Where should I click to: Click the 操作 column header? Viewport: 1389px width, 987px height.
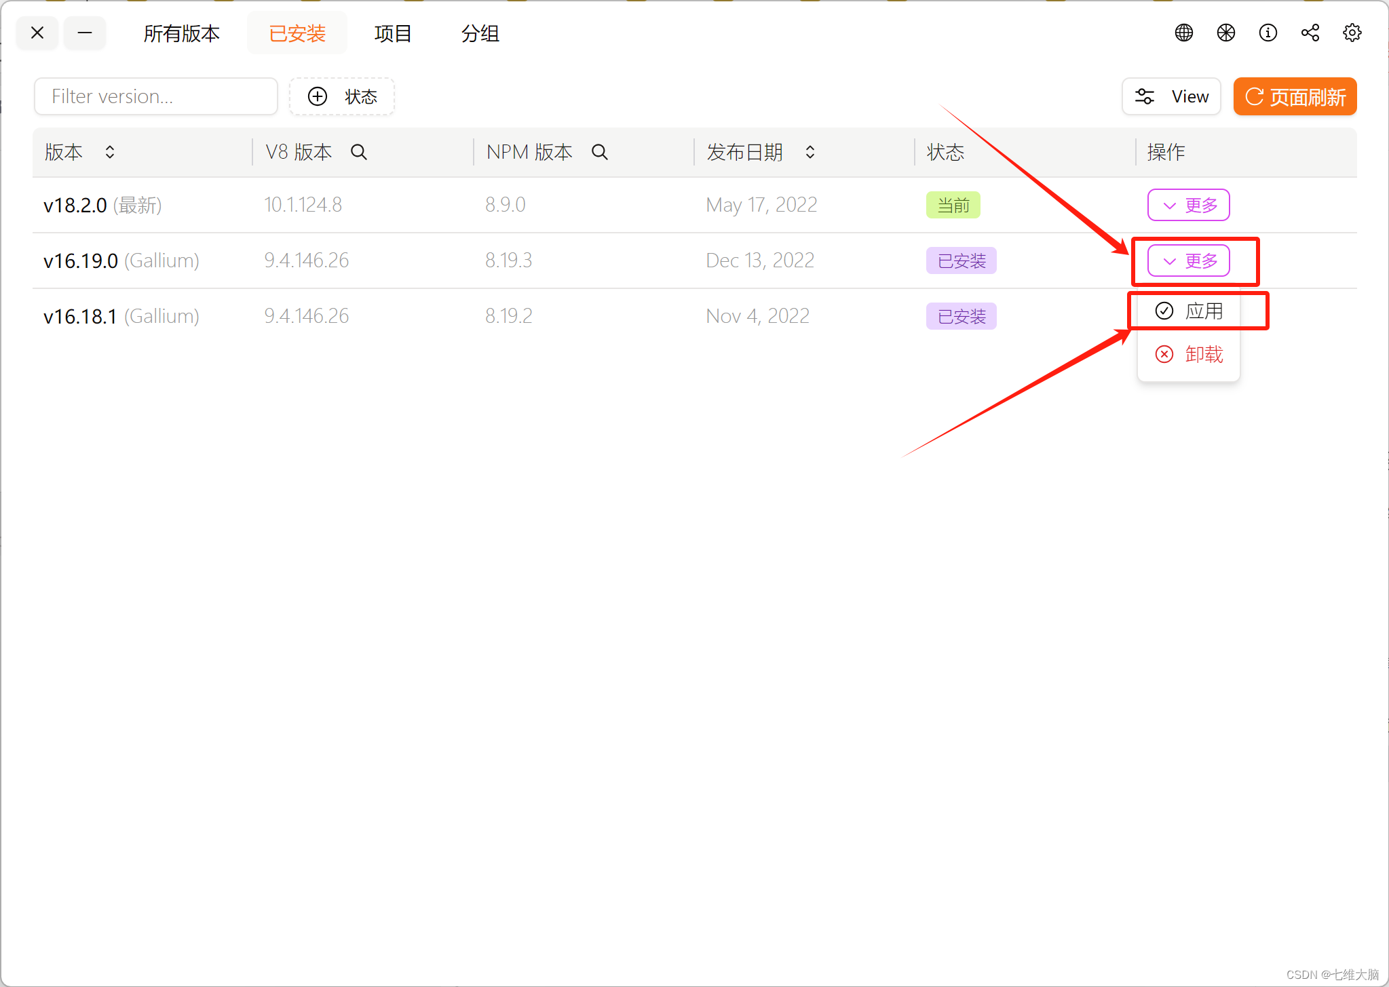1166,152
